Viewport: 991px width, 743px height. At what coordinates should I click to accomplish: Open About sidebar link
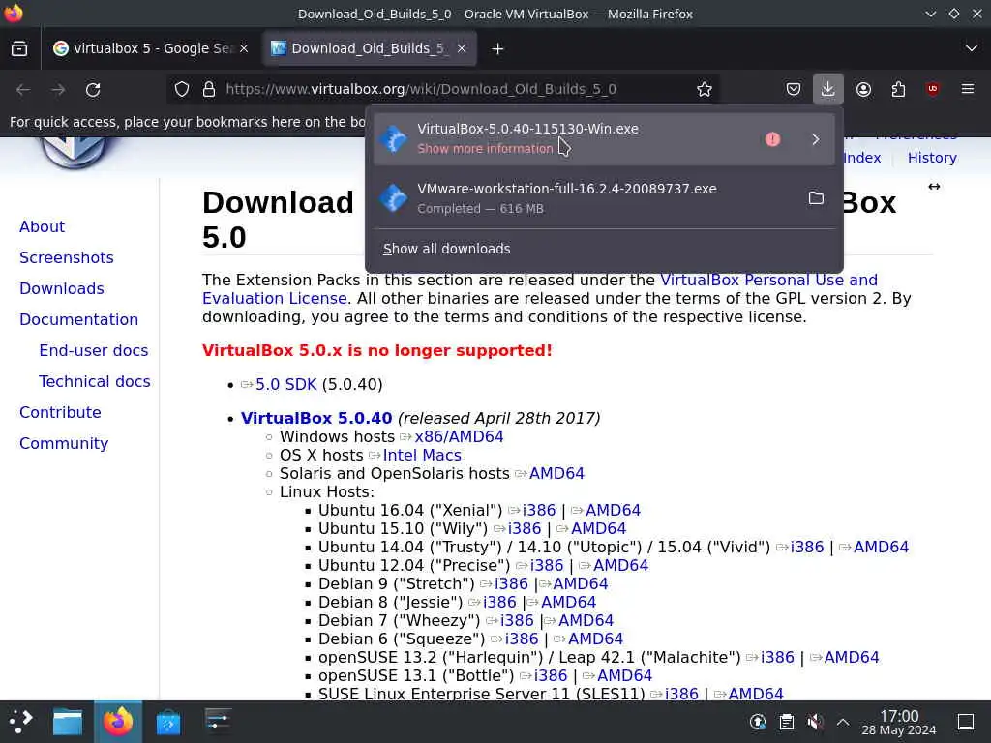coord(42,226)
